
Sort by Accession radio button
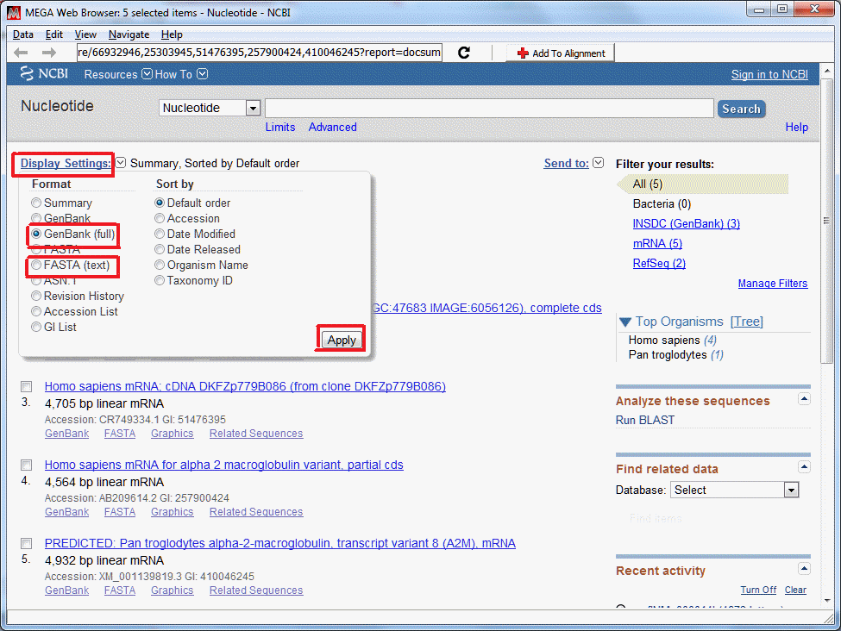click(160, 218)
